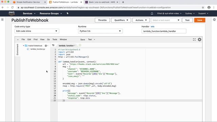Image resolution: width=217 pixels, height=122 pixels.
Task: Open the Runtime Python 3.6 dropdown
Action: pyautogui.click(x=100, y=31)
